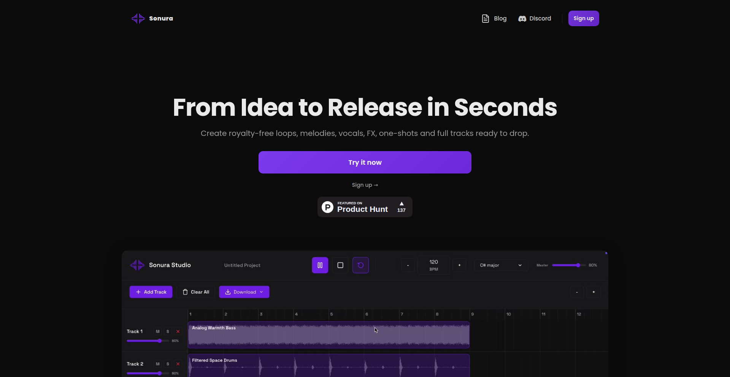This screenshot has width=730, height=377.
Task: Zoom in the timeline with plus button
Action: point(594,292)
